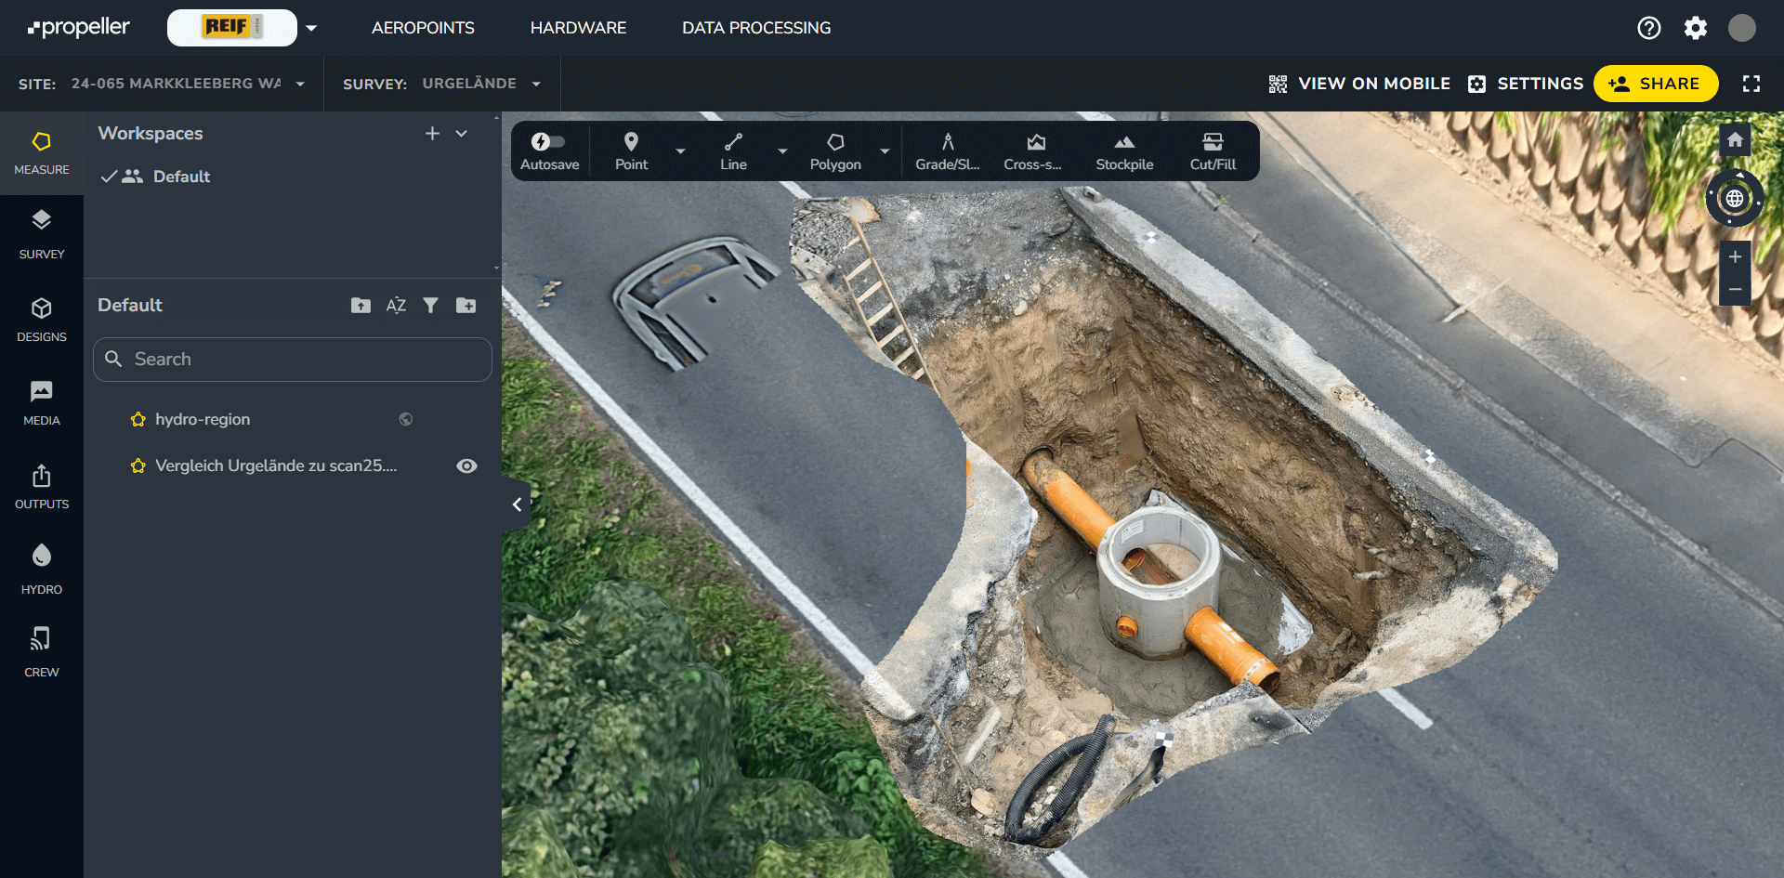
Task: Click View on Mobile
Action: pyautogui.click(x=1358, y=84)
